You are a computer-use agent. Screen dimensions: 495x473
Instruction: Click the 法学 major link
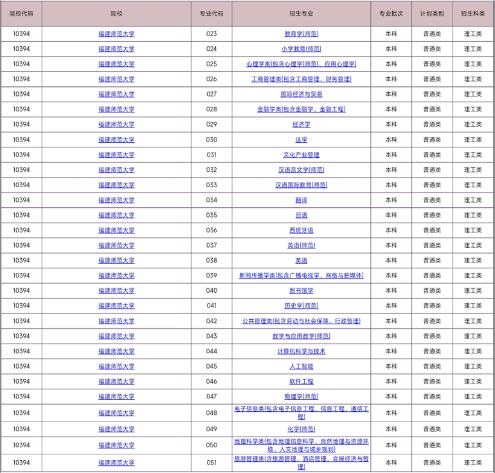[301, 140]
